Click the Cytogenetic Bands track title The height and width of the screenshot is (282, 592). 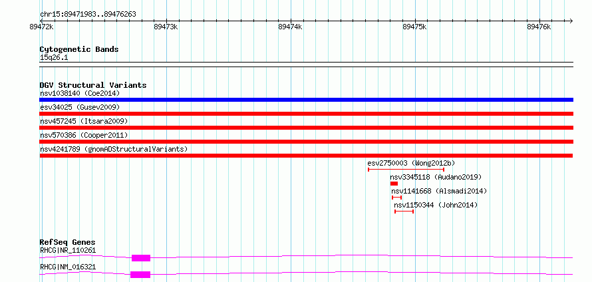pos(79,49)
